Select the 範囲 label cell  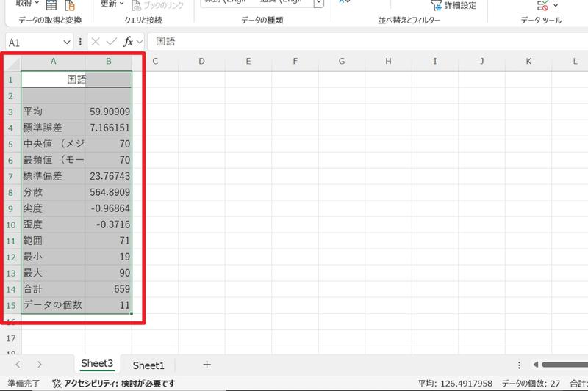(x=53, y=240)
